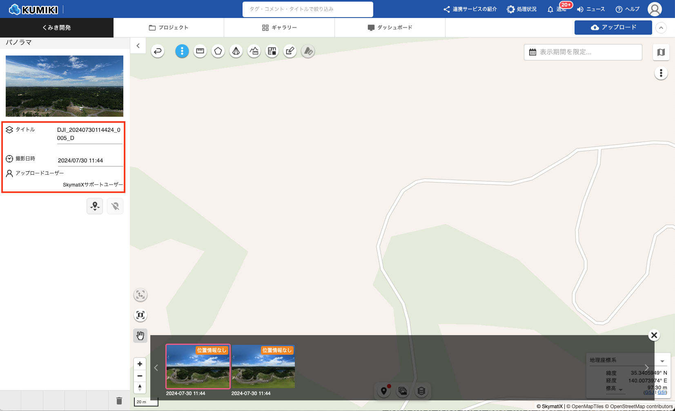
Task: Select the ruler distance measurement tool
Action: point(200,51)
